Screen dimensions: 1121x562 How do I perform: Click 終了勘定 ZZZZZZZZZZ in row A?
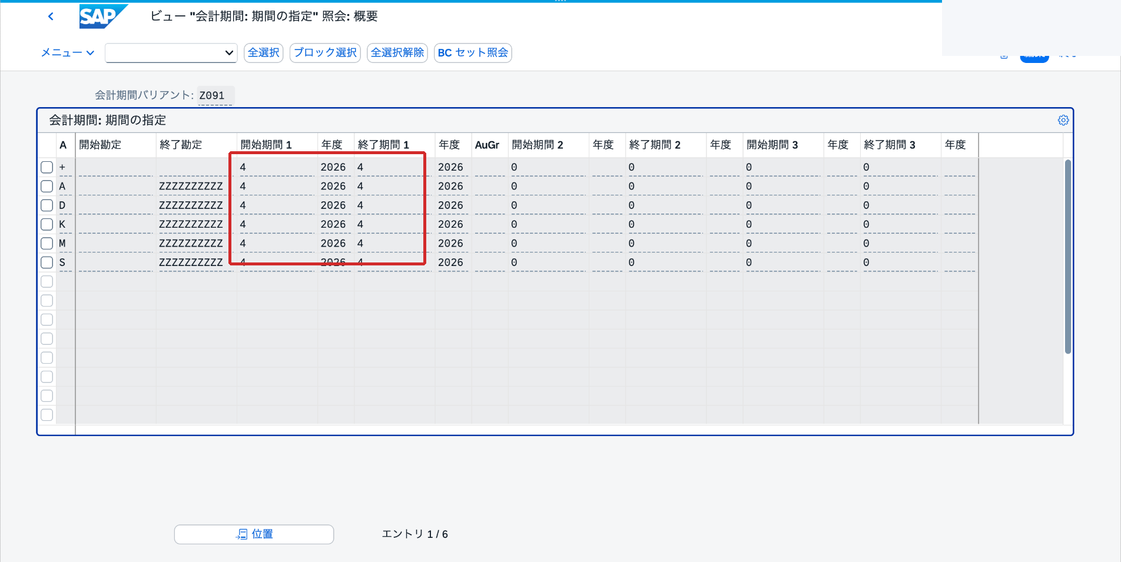(x=196, y=186)
